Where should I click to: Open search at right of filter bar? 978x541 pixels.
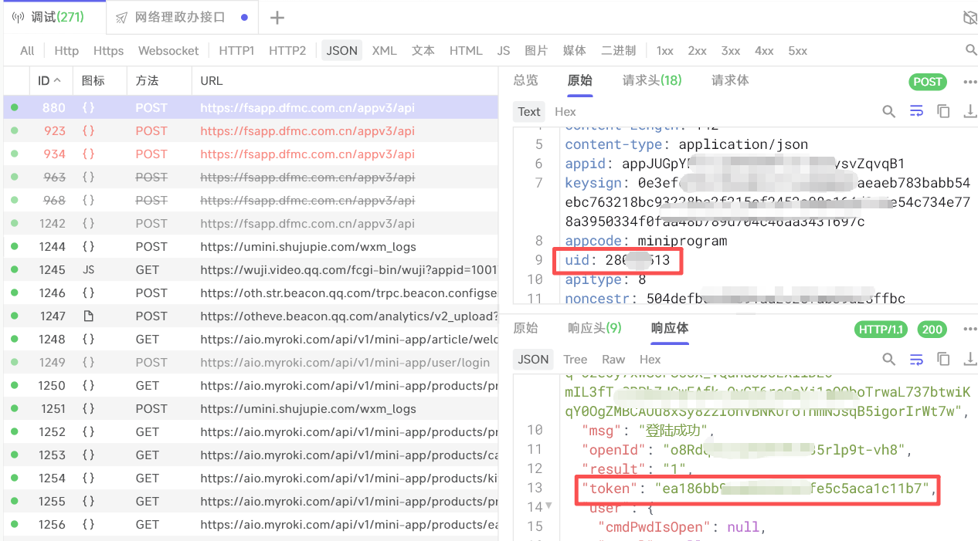point(971,50)
